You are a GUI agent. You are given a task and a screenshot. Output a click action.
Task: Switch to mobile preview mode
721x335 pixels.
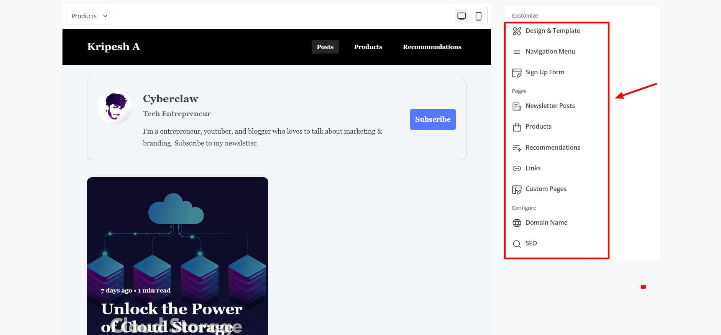point(478,16)
